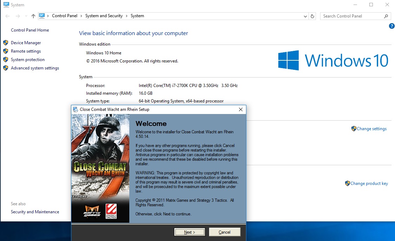The image size is (395, 241).
Task: Click the Intel Core i7-2700K processor value
Action: pyautogui.click(x=188, y=86)
